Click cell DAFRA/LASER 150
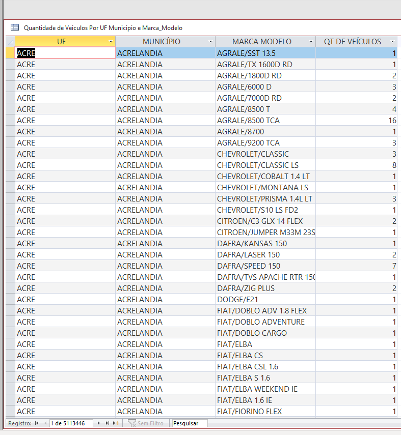Viewport: 401px width, 435px height. coord(265,255)
